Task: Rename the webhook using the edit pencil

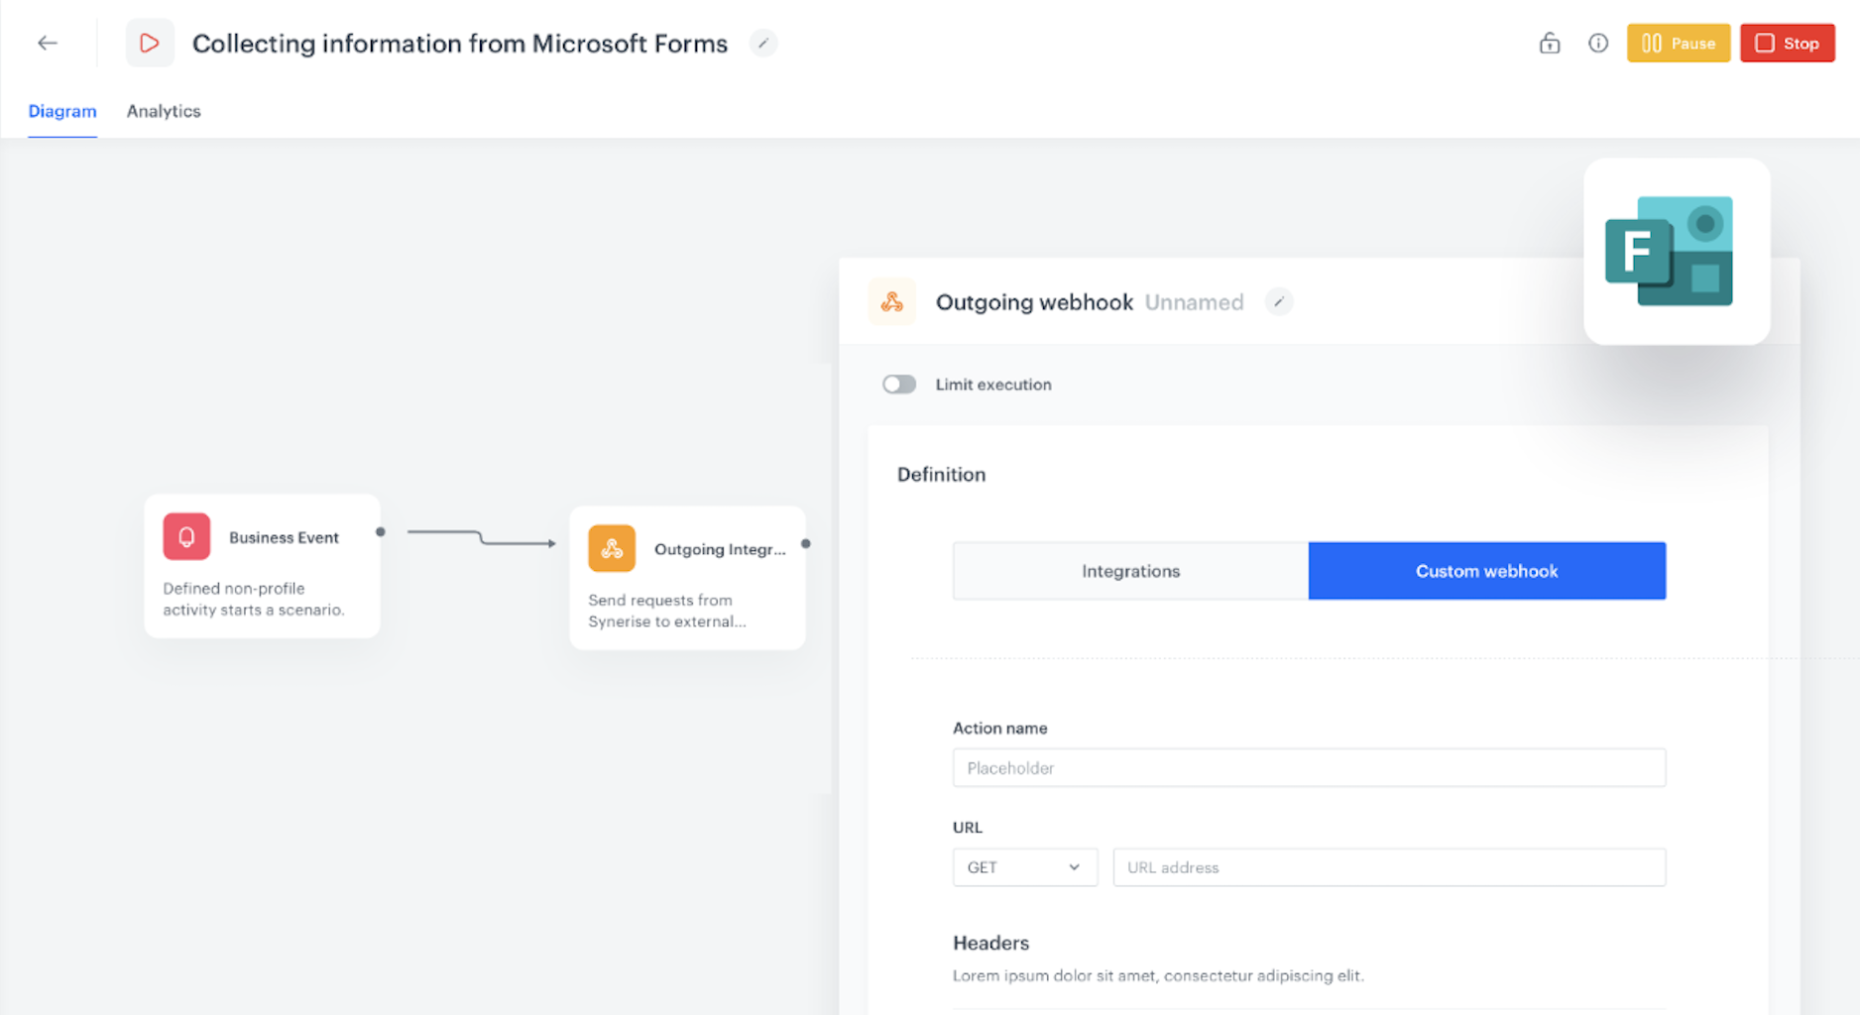Action: (1279, 301)
